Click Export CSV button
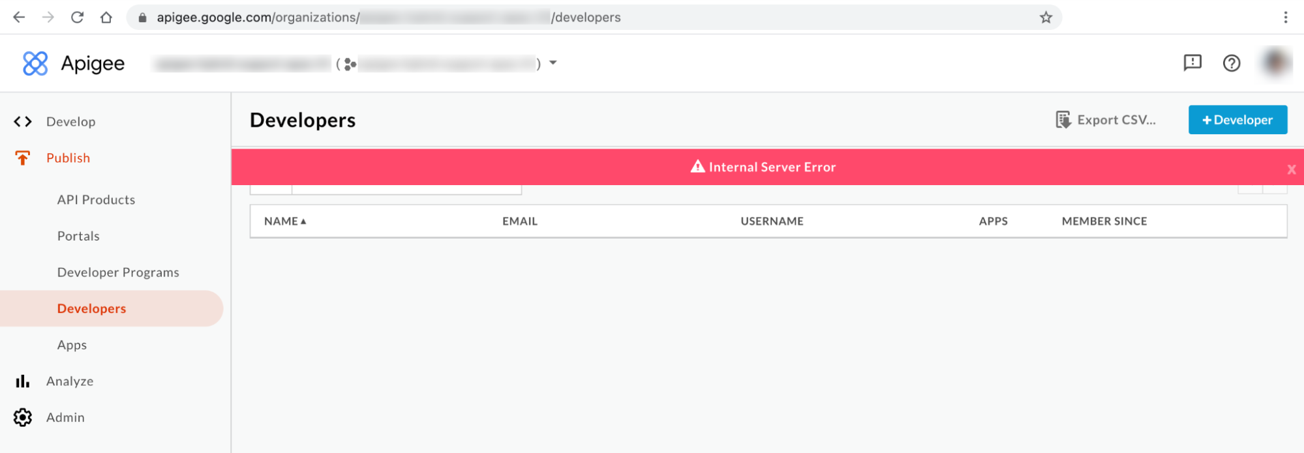Screen dimensions: 1304x453 point(1106,120)
